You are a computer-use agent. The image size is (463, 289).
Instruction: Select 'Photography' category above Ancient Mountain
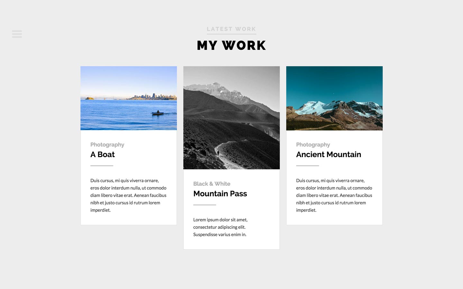[313, 144]
